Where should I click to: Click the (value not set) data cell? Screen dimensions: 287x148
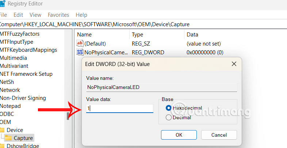pos(204,43)
